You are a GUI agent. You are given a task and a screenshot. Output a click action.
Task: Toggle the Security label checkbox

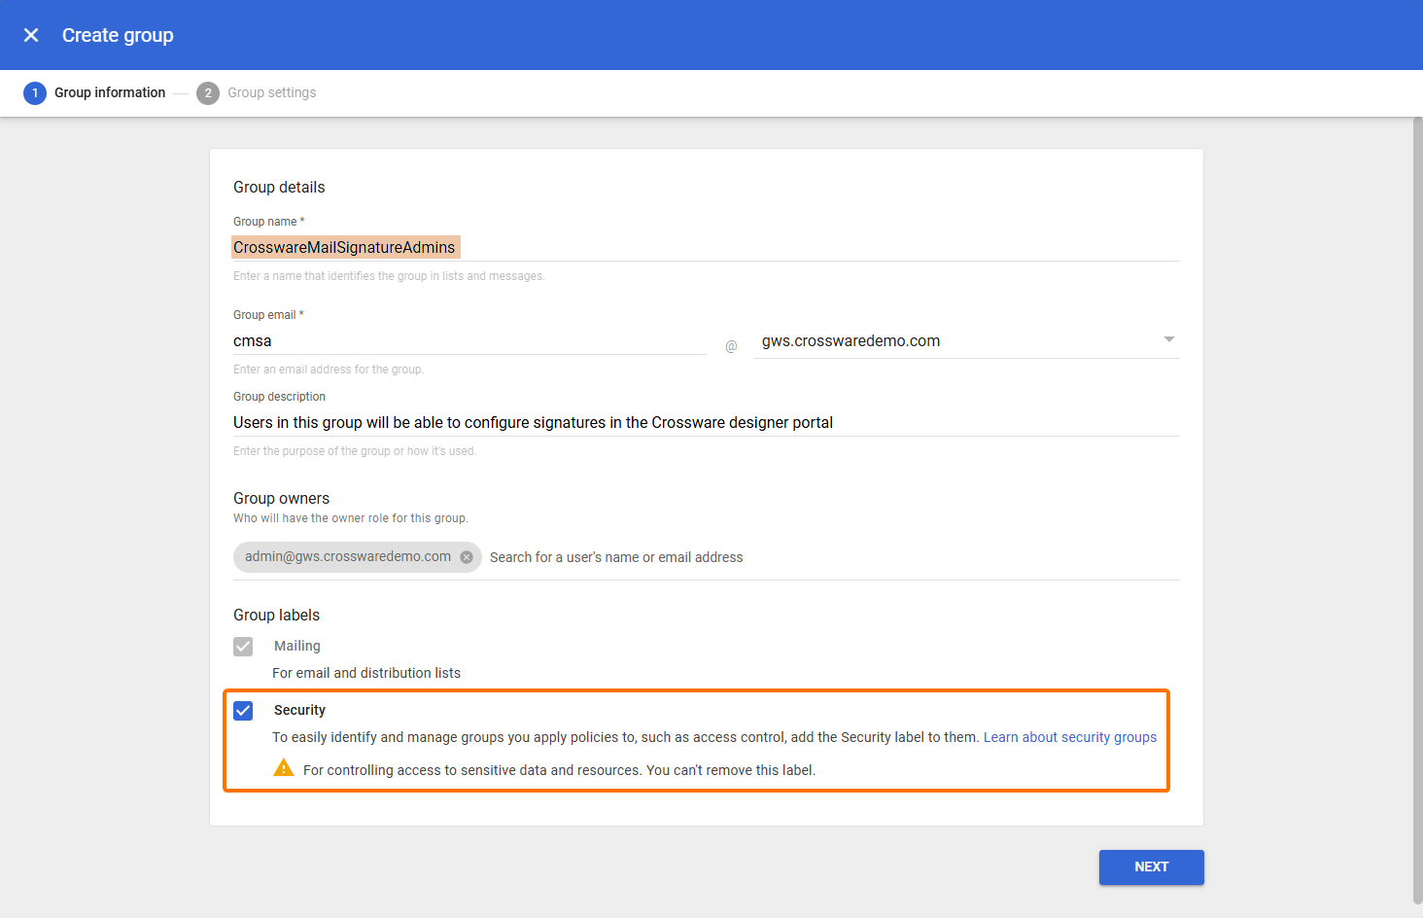(244, 711)
